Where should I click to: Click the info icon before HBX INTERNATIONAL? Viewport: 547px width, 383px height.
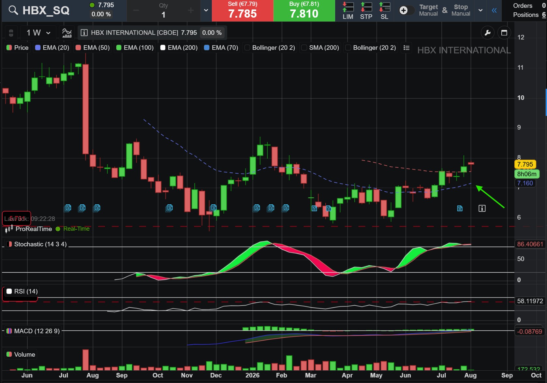coord(84,33)
